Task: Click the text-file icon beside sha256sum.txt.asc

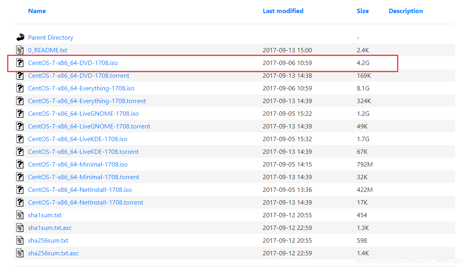Action: pyautogui.click(x=20, y=253)
